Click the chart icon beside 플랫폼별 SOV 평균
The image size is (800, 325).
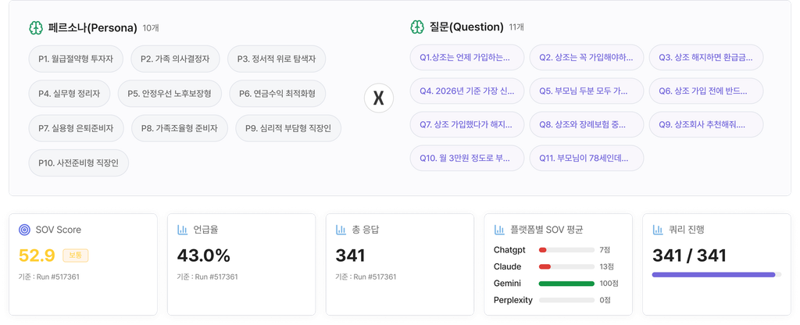(x=499, y=230)
